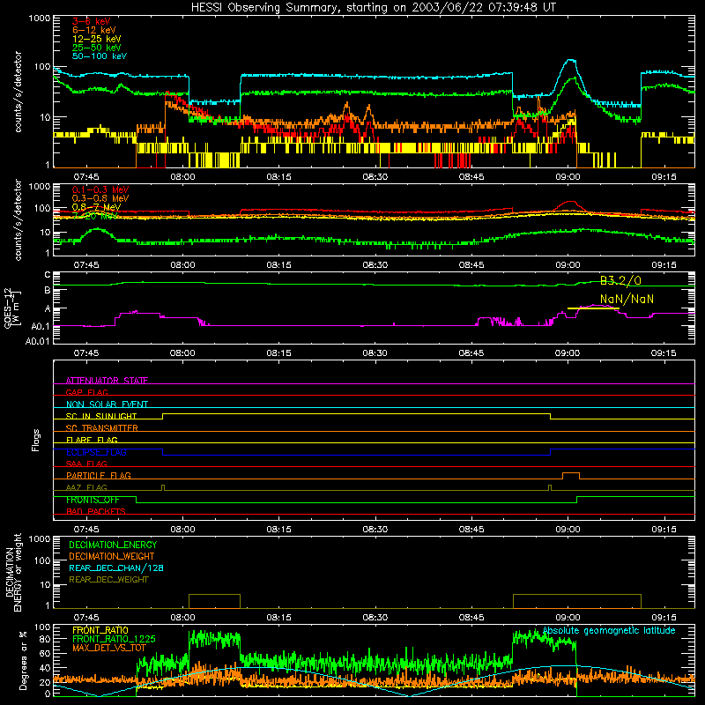Screen dimensions: 705x705
Task: Select the orange 6-12 keV legend label
Action: click(x=94, y=30)
